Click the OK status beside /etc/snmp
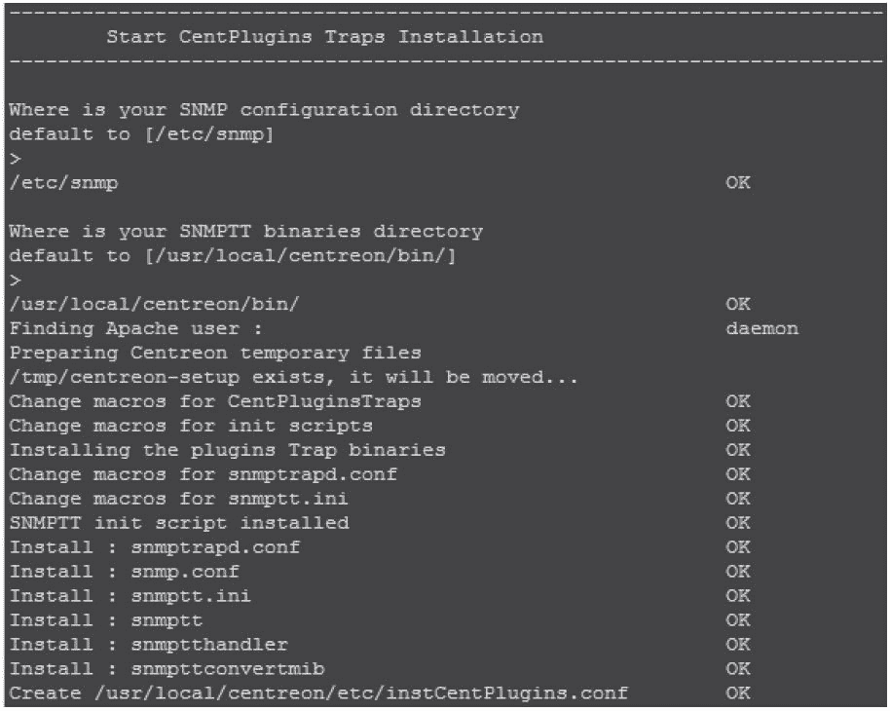890x711 pixels. (738, 183)
